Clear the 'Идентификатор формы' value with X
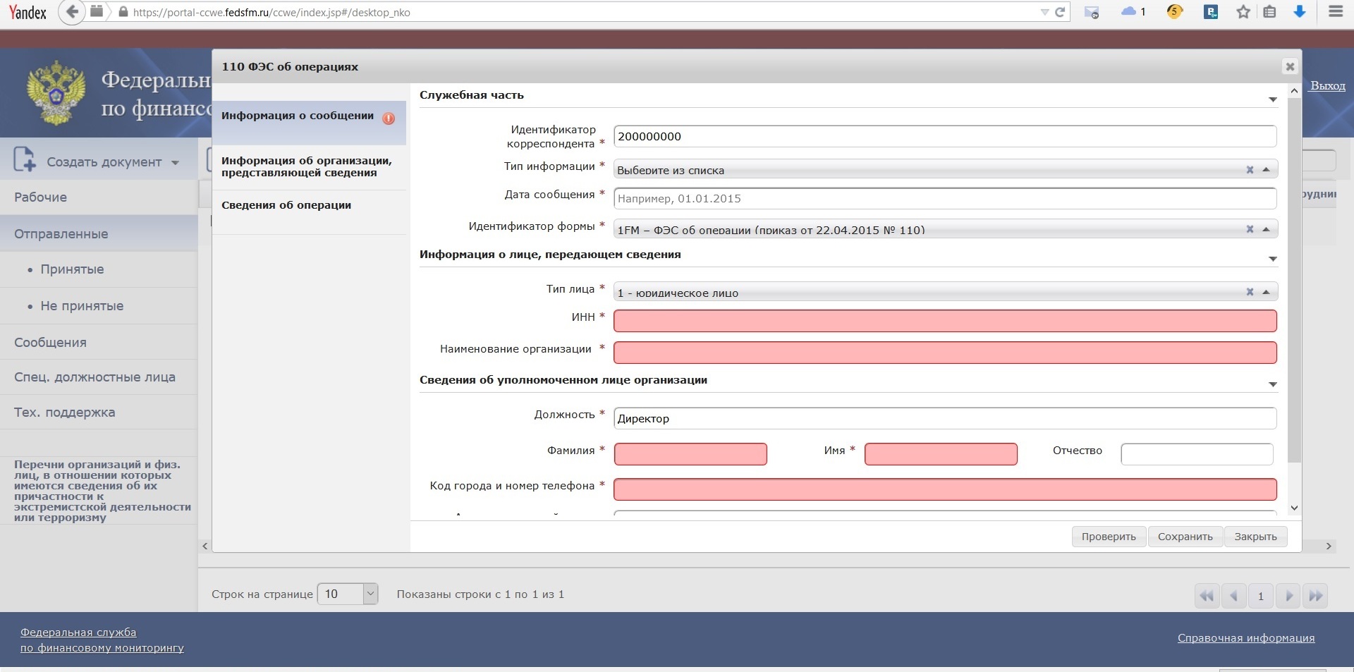 (x=1250, y=229)
